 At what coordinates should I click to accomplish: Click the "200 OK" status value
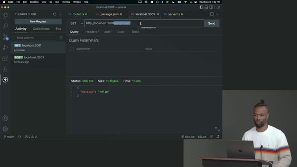point(88,81)
